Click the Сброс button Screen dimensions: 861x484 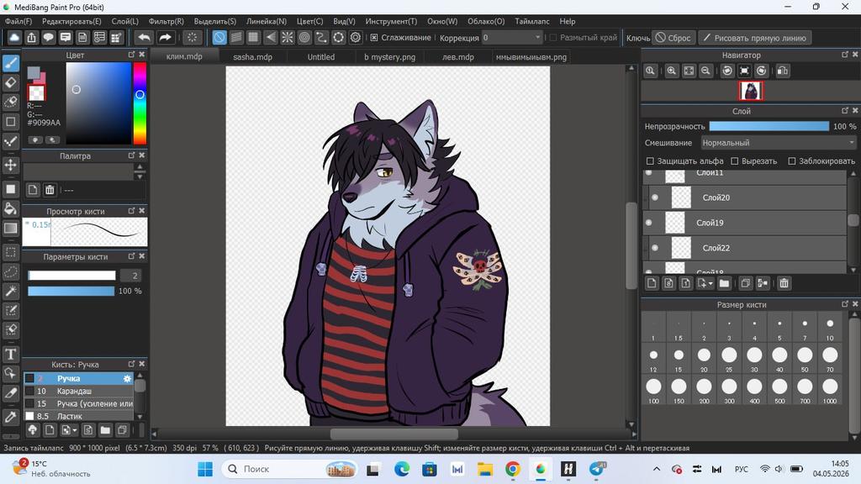coord(673,38)
